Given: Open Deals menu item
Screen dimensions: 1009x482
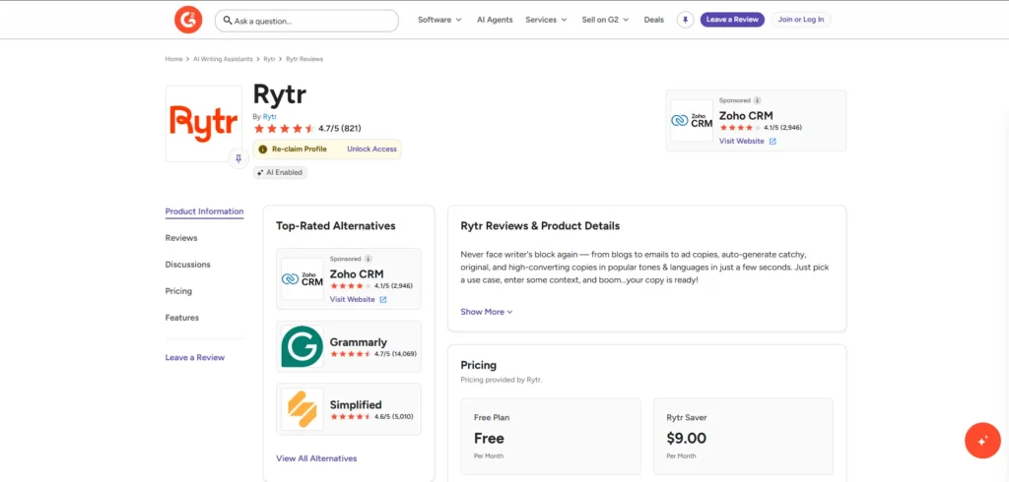Looking at the screenshot, I should (x=654, y=20).
